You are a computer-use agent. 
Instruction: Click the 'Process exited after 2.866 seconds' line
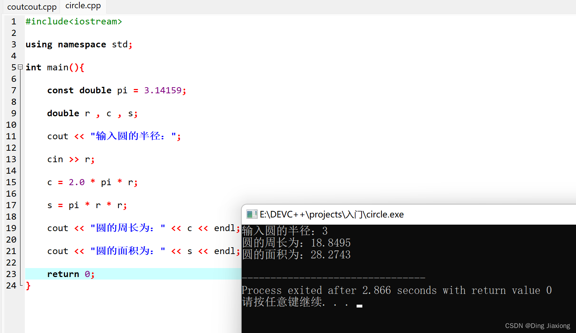tap(396, 290)
